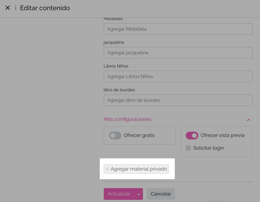
Task: Click the Ofrecer gratis label text
Action: click(139, 135)
